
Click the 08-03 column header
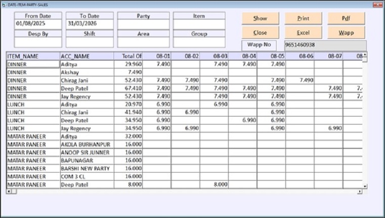coord(214,57)
